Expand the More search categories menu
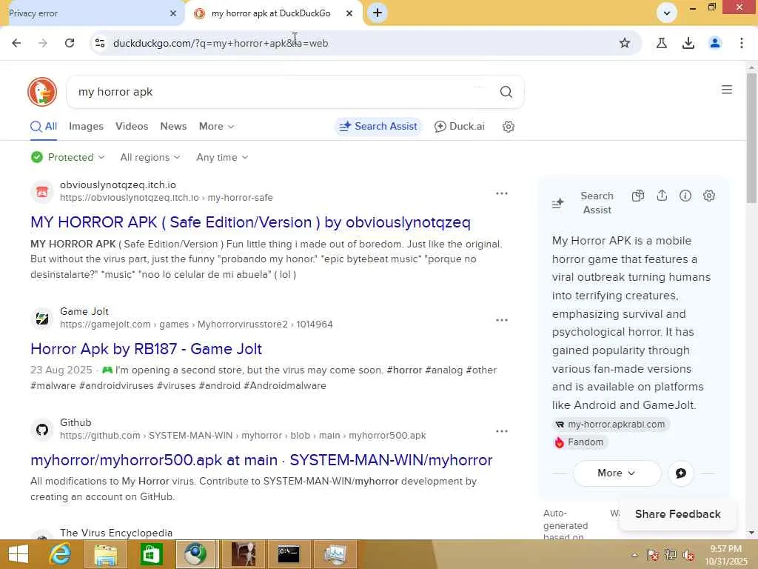Viewport: 758px width, 569px height. click(217, 126)
